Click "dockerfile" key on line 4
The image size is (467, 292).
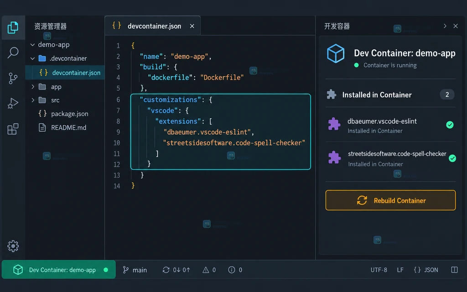(170, 78)
